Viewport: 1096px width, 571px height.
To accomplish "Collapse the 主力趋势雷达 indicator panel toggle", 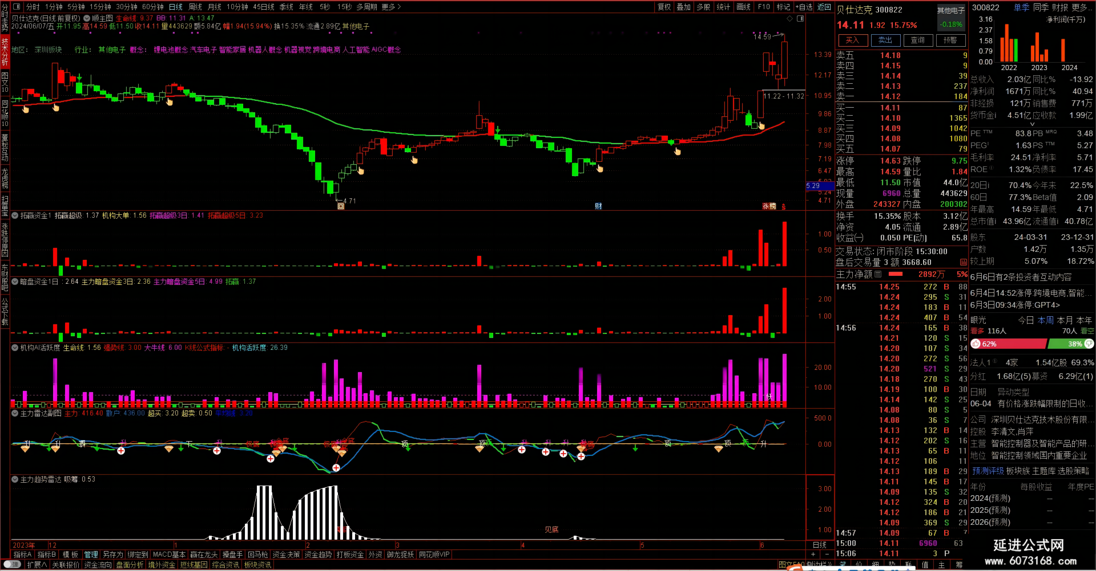I will 15,479.
